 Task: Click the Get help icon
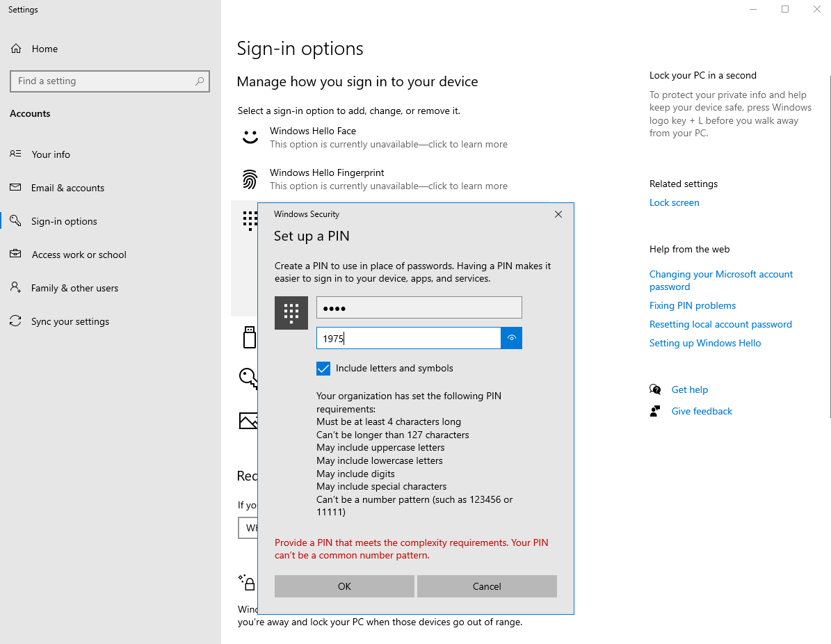click(x=654, y=389)
